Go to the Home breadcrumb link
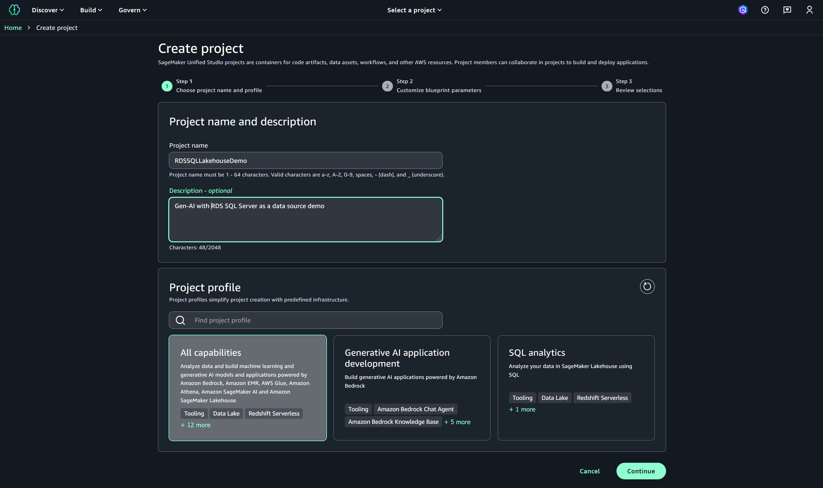Image resolution: width=823 pixels, height=488 pixels. click(13, 28)
